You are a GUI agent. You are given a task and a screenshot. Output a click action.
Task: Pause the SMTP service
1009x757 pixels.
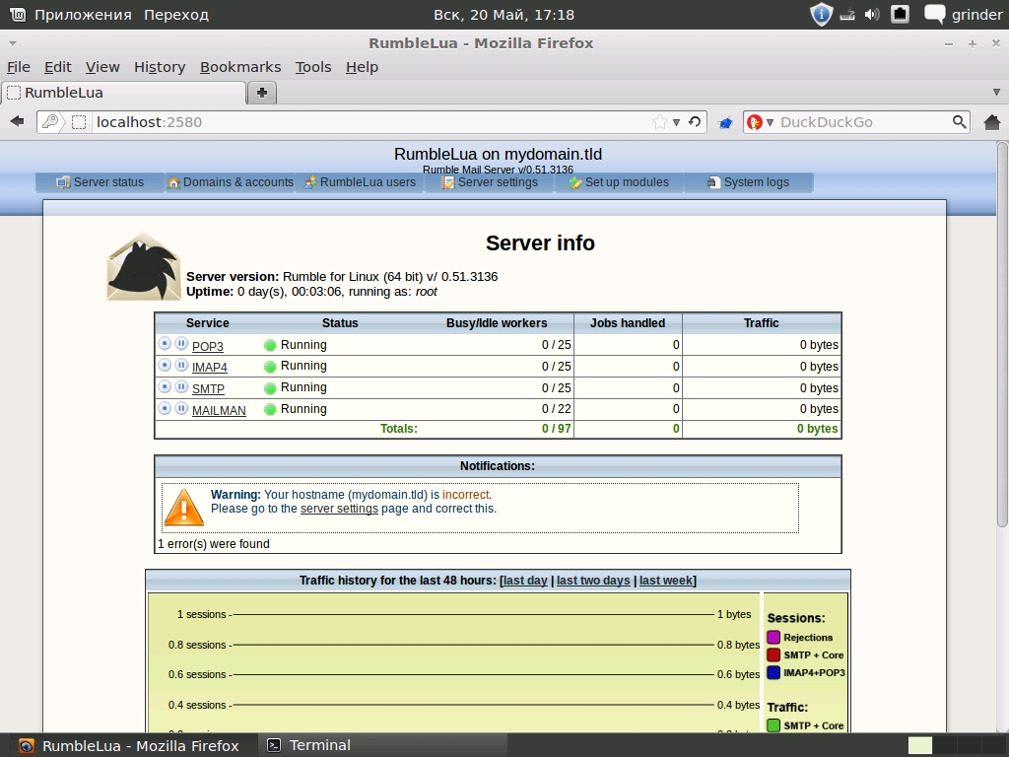[x=181, y=386]
